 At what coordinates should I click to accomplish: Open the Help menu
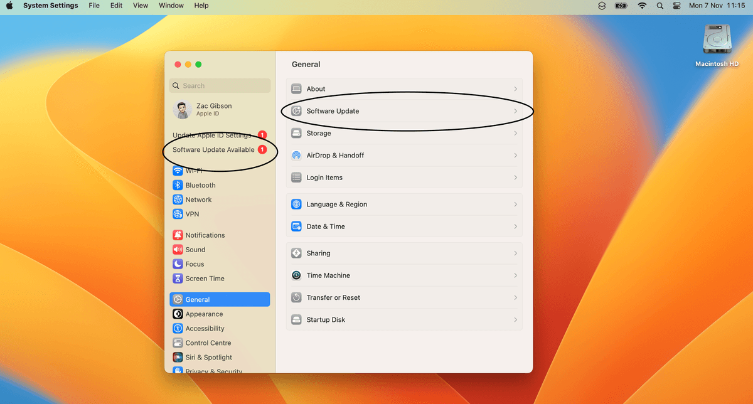(201, 6)
